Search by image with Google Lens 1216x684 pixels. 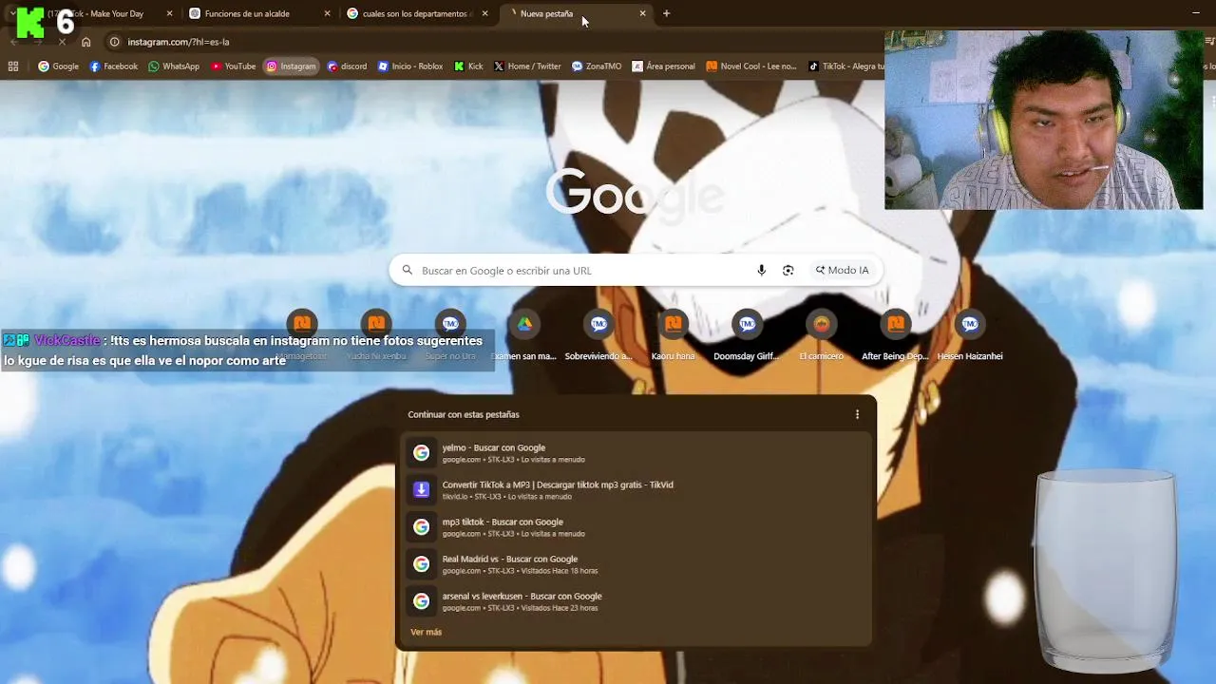788,270
